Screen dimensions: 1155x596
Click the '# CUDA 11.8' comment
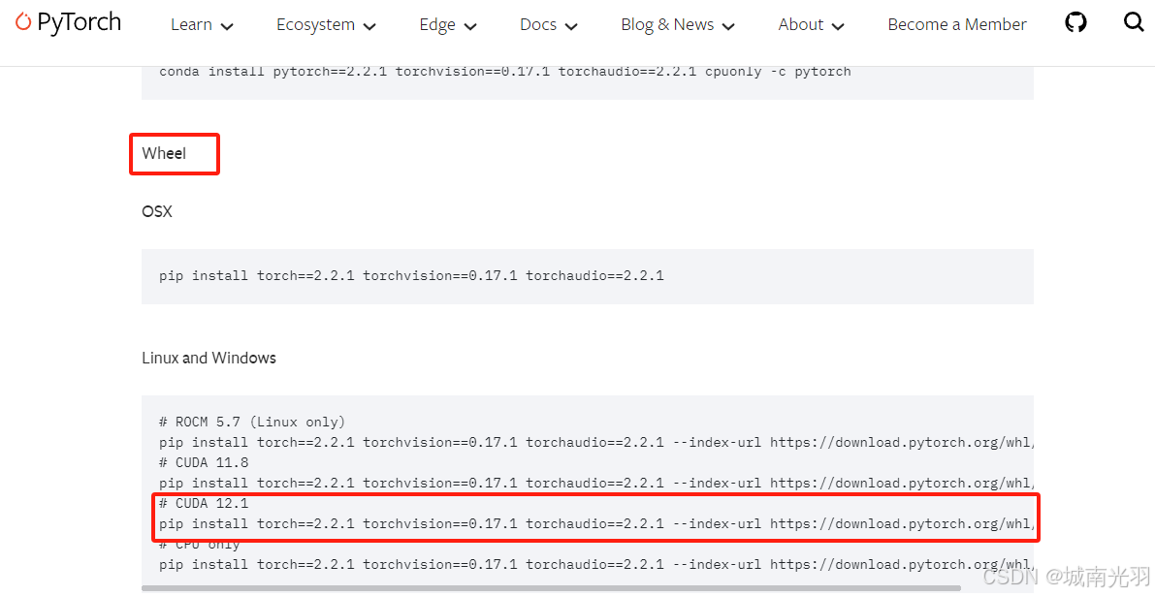tap(204, 463)
